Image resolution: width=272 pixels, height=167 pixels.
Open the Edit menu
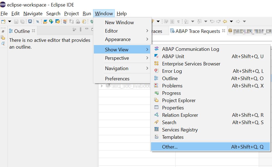[16, 14]
